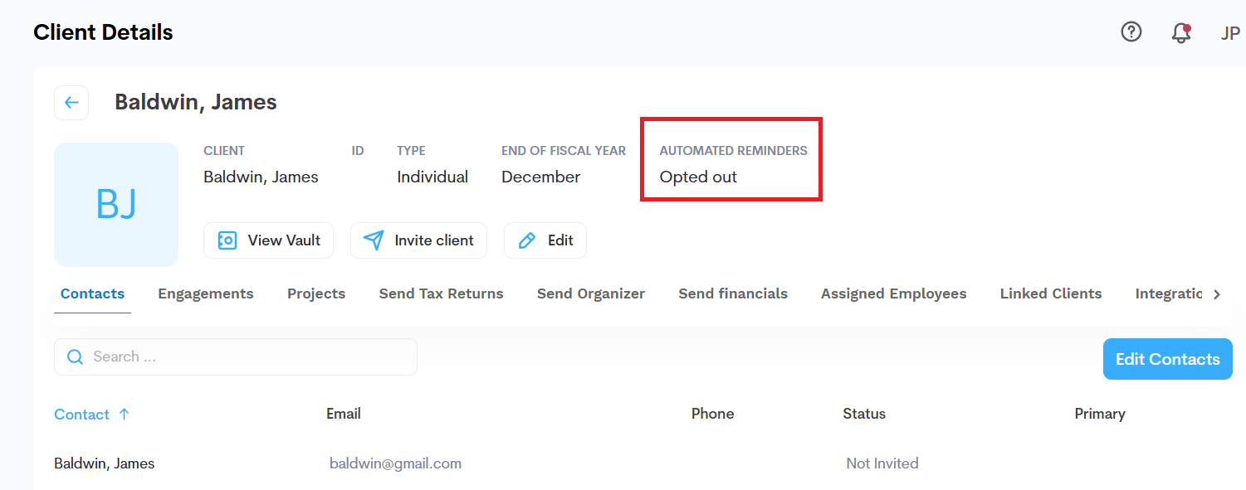Click the paper plane Invite client icon
This screenshot has width=1246, height=490.
[x=374, y=240]
